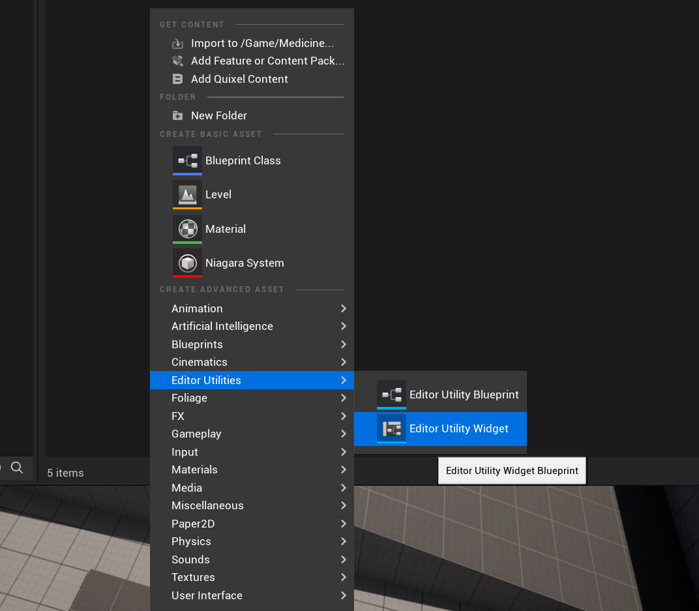This screenshot has height=611, width=699.
Task: Click the '5 items' status text
Action: click(65, 473)
